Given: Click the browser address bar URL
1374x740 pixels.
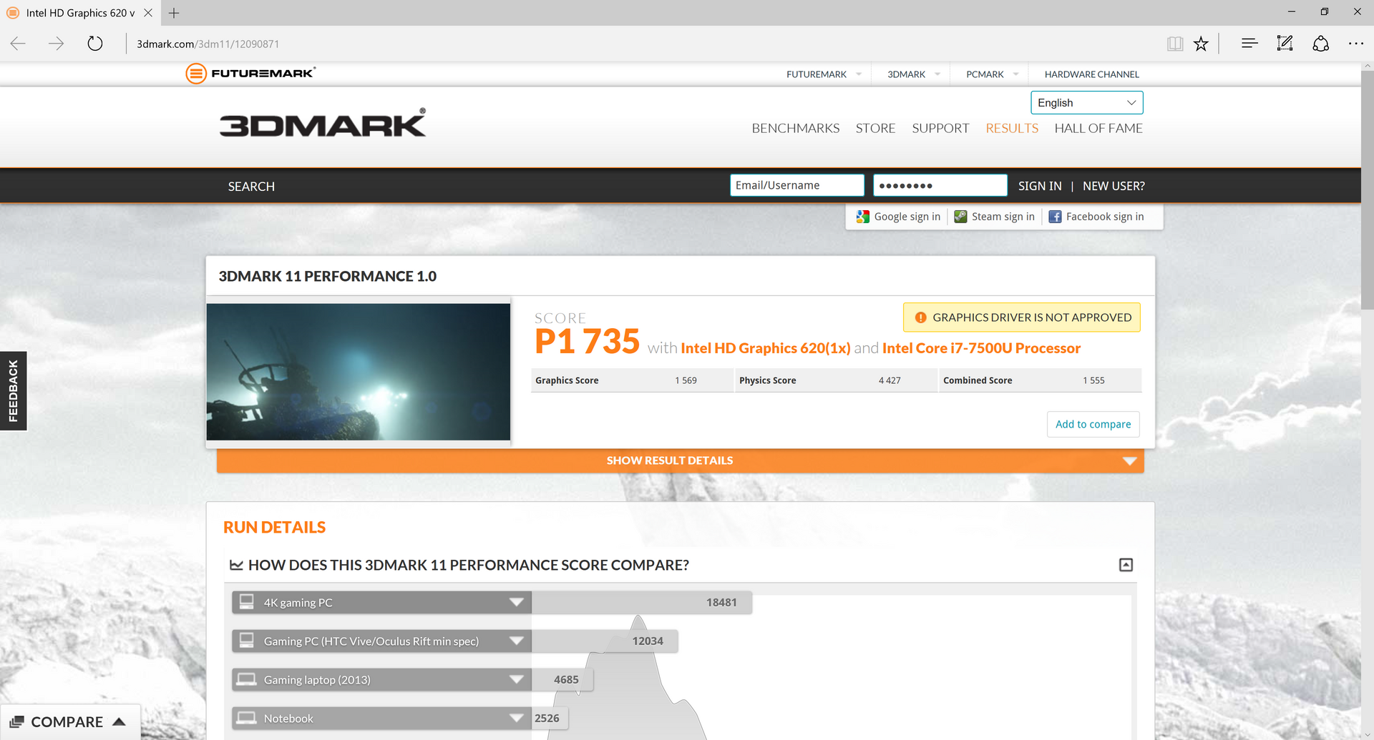Looking at the screenshot, I should click(x=208, y=44).
